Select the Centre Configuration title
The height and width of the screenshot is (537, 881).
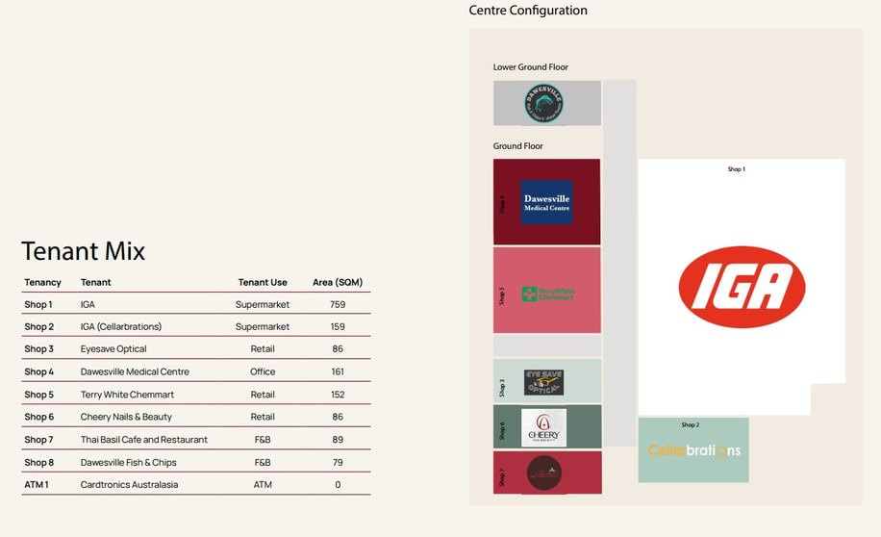point(528,11)
